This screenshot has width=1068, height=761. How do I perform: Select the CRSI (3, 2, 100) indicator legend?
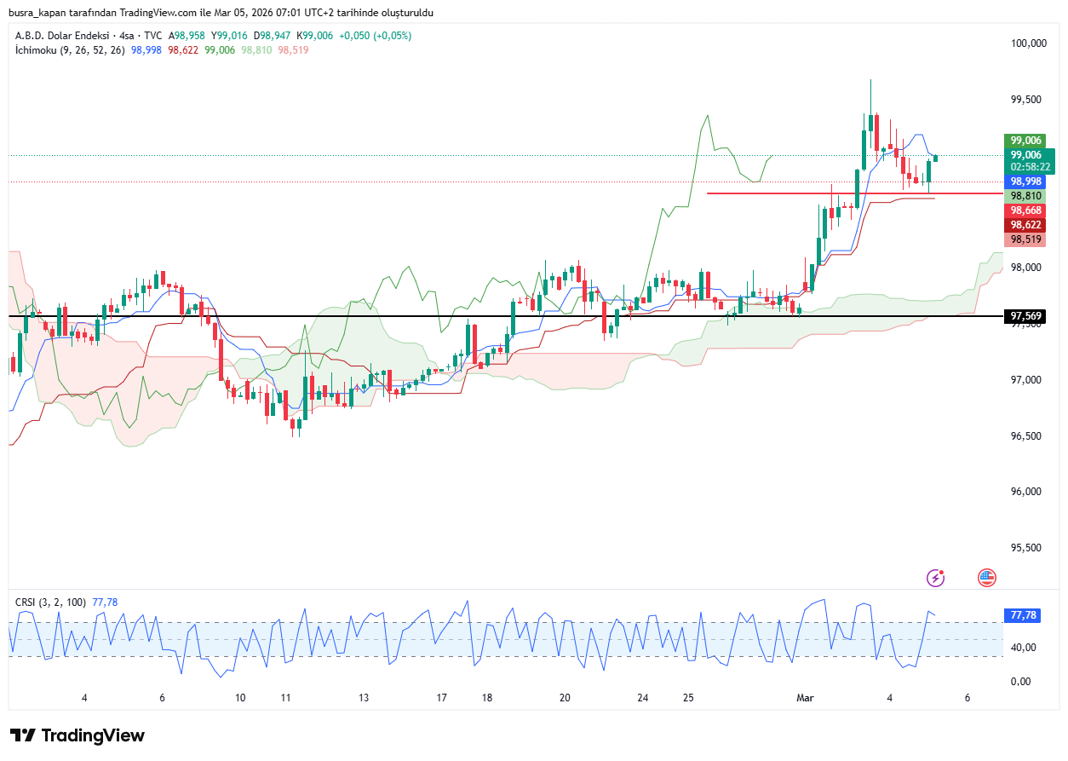tap(50, 602)
